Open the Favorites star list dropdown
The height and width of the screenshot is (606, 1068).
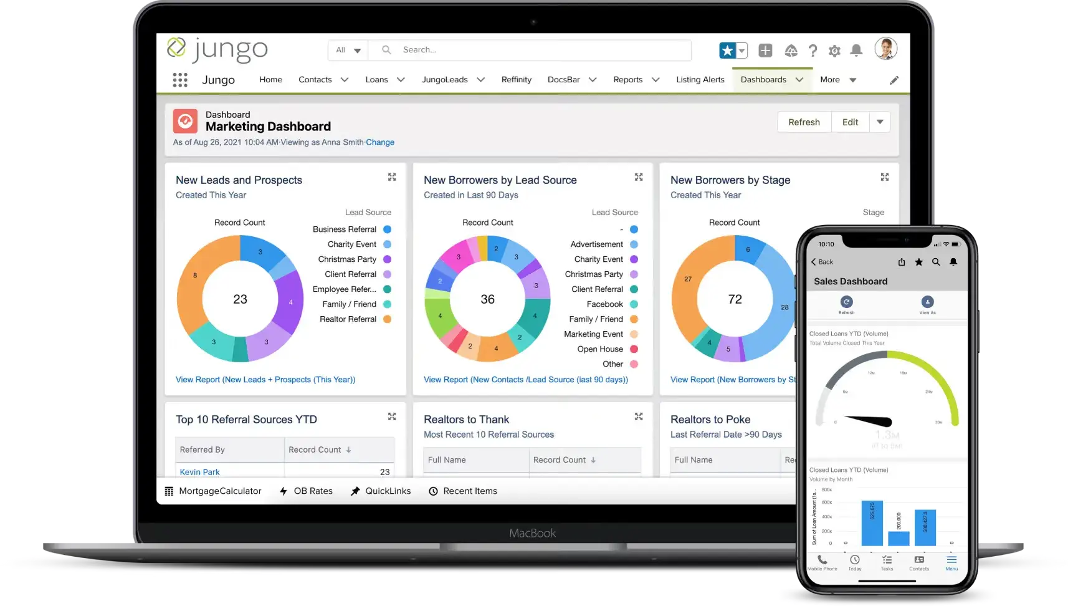(742, 50)
